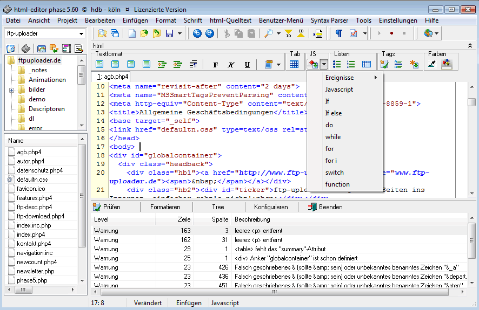The image size is (479, 310).
Task: Click the numbered list icon
Action: click(x=351, y=64)
